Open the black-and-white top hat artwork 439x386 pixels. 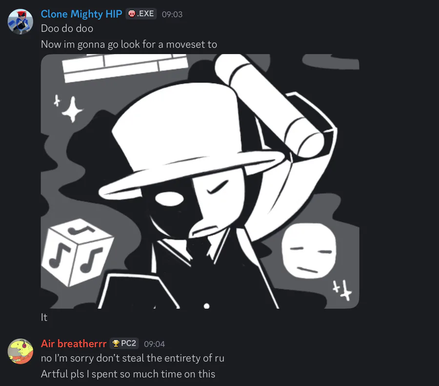pyautogui.click(x=200, y=181)
